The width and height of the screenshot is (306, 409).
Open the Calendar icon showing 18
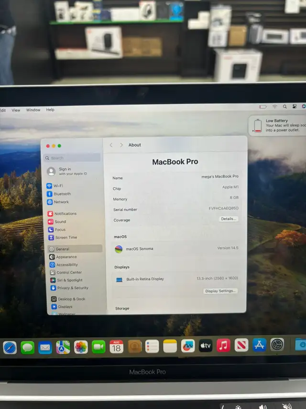point(116,347)
